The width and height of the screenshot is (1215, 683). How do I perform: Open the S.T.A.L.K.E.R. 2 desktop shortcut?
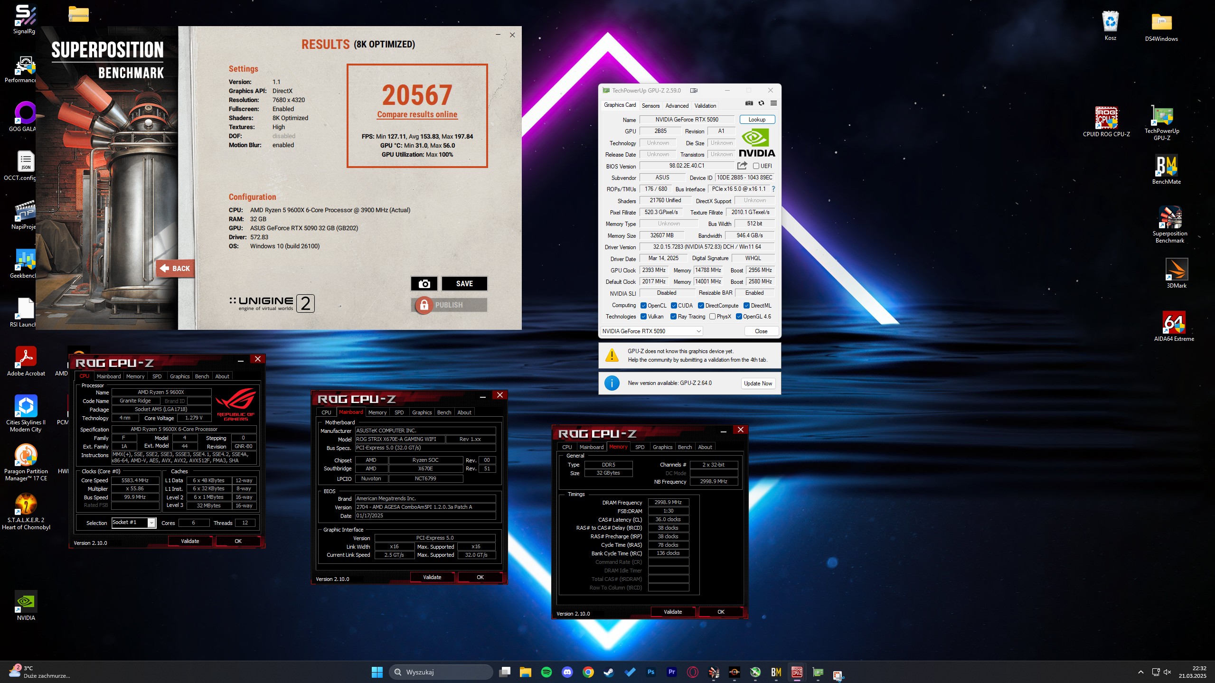(x=26, y=511)
